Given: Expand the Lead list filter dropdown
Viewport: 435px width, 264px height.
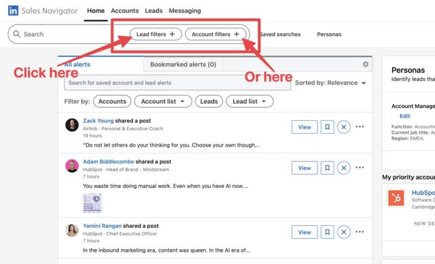Looking at the screenshot, I should click(249, 101).
